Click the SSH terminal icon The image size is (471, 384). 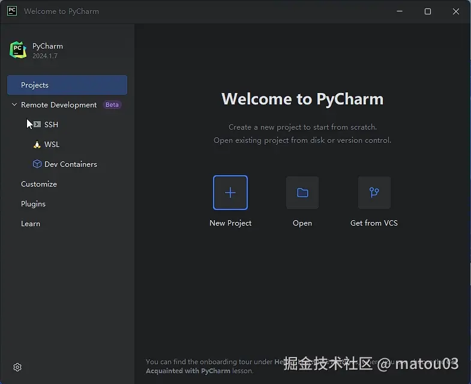37,124
